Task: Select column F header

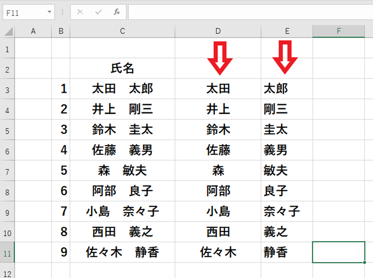Action: point(338,31)
